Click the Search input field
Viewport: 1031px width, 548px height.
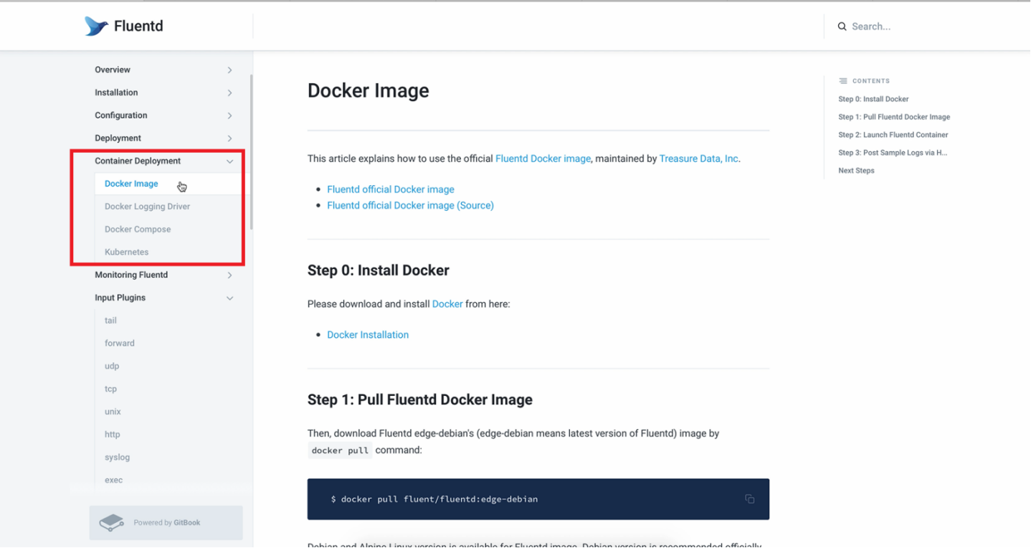pyautogui.click(x=925, y=27)
